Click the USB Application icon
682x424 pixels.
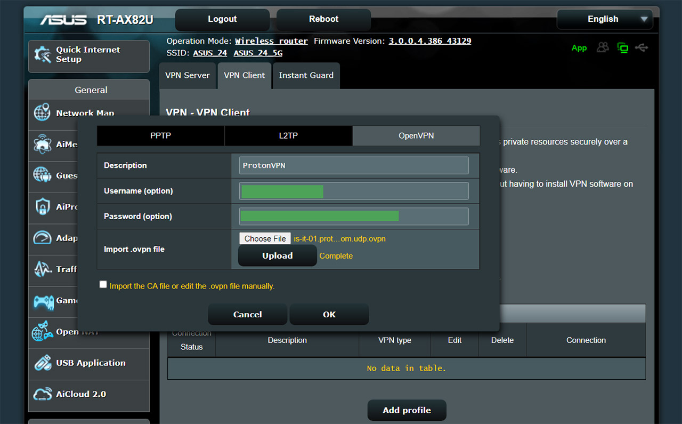tap(42, 363)
